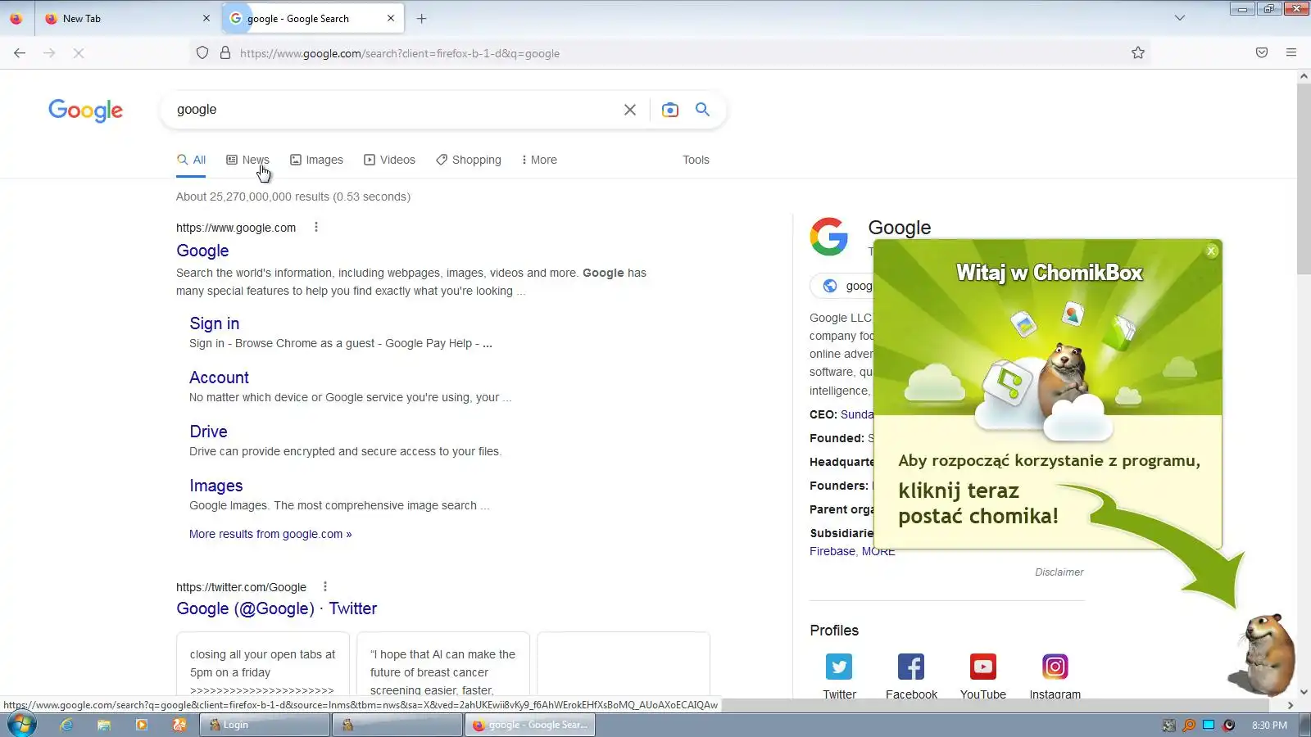Close the google - Google Search tab
The image size is (1311, 737).
tap(391, 18)
